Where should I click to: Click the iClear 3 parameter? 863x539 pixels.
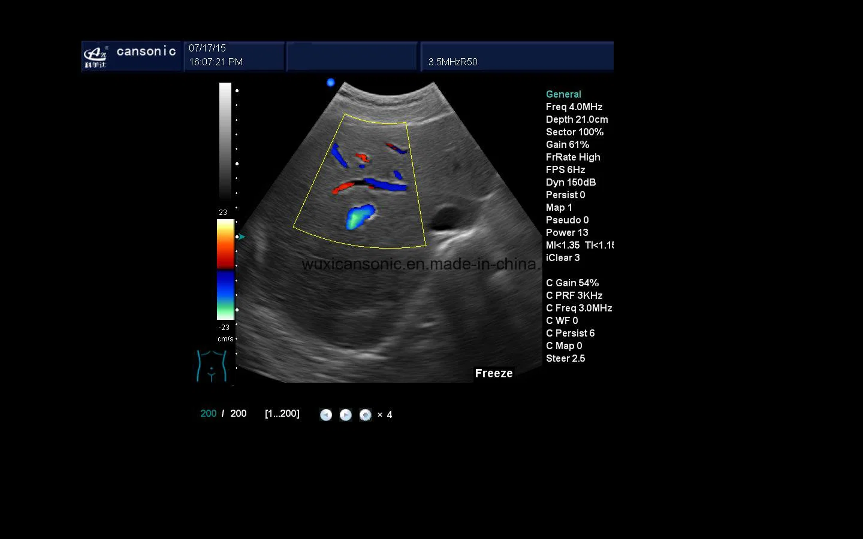pos(563,258)
